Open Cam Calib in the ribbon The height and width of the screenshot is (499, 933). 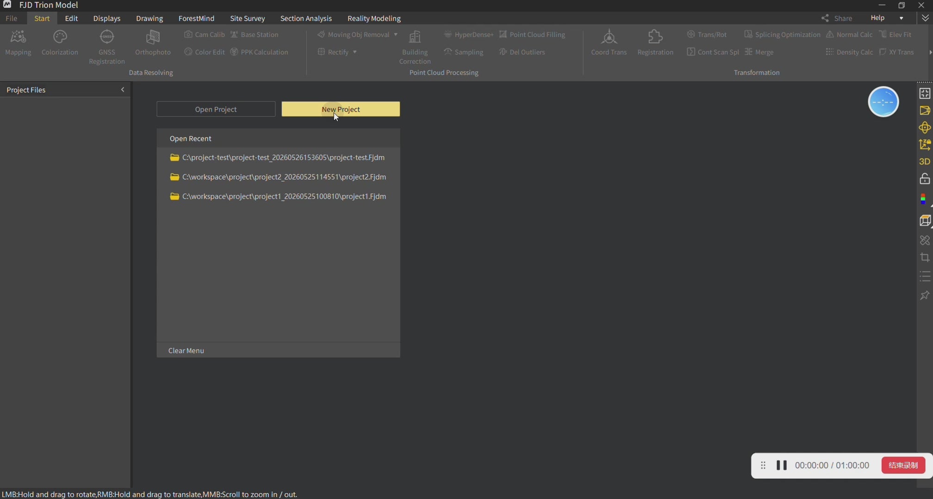point(204,35)
